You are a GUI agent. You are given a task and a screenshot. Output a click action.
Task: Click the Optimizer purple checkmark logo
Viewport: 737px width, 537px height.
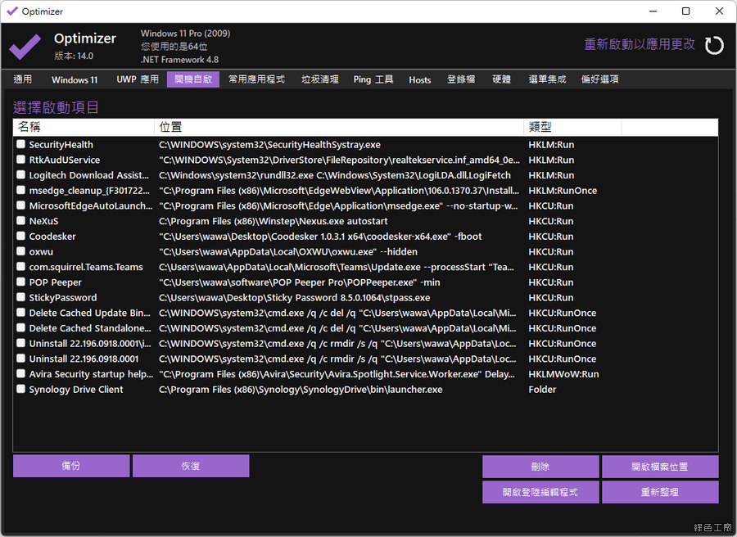tap(25, 46)
